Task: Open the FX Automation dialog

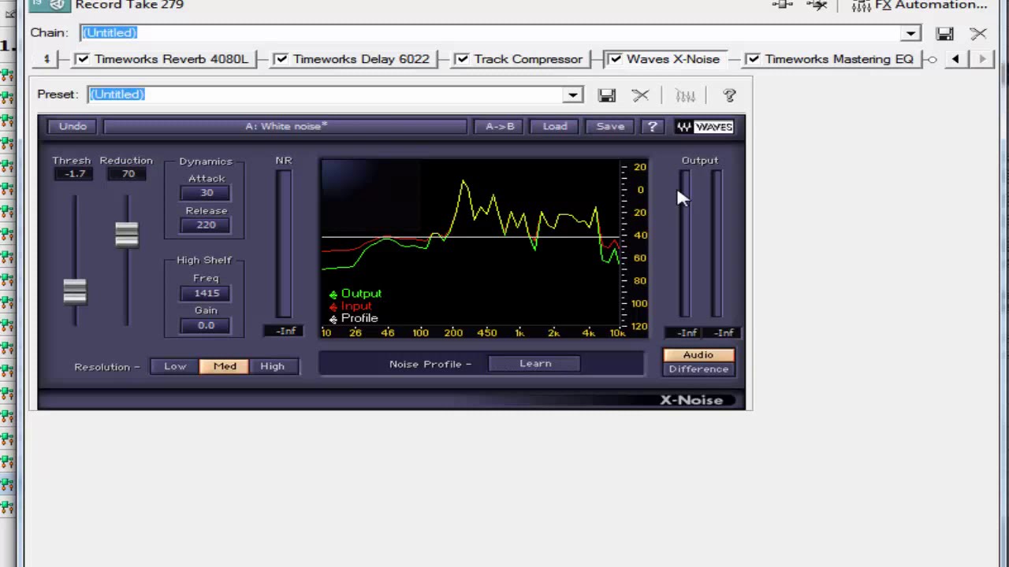Action: coord(919,6)
